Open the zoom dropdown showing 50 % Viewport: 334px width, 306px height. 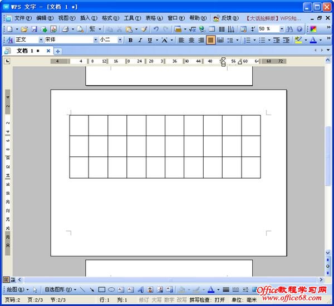click(x=282, y=29)
